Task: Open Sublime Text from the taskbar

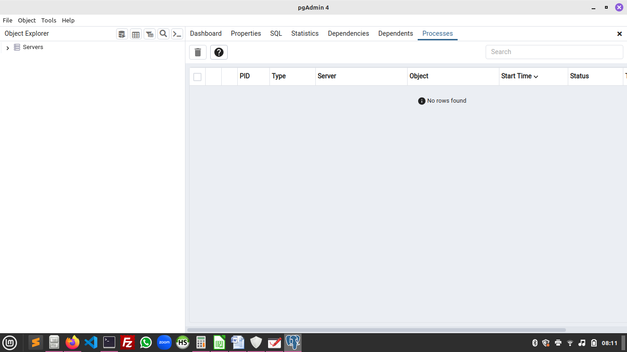Action: tap(36, 342)
